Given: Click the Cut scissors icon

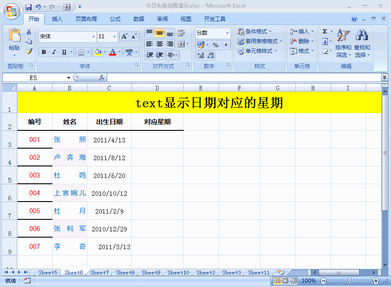Looking at the screenshot, I should pyautogui.click(x=29, y=32).
